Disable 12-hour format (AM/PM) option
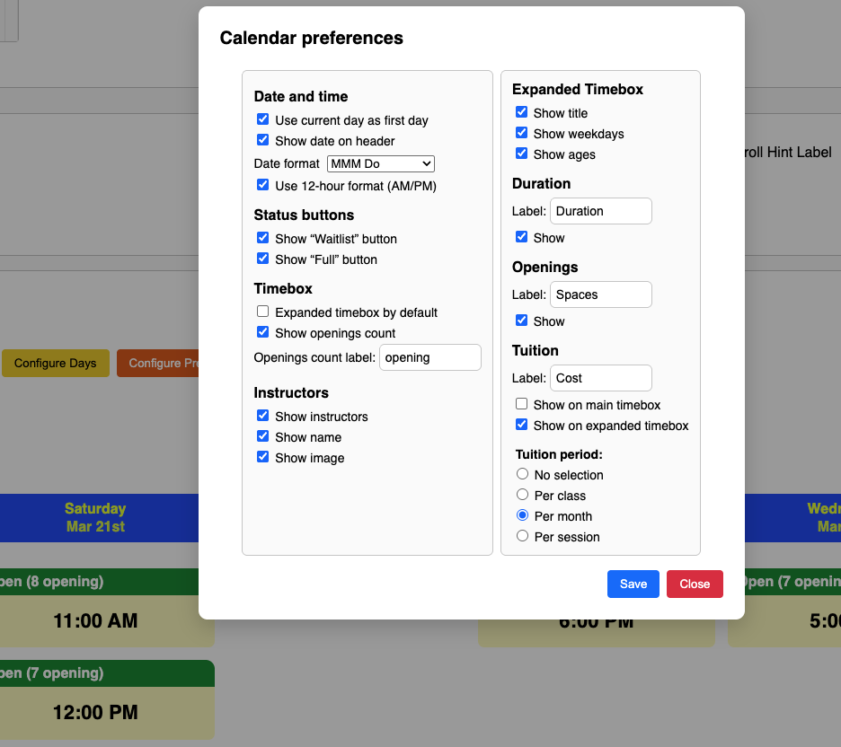841x747 pixels. (263, 185)
